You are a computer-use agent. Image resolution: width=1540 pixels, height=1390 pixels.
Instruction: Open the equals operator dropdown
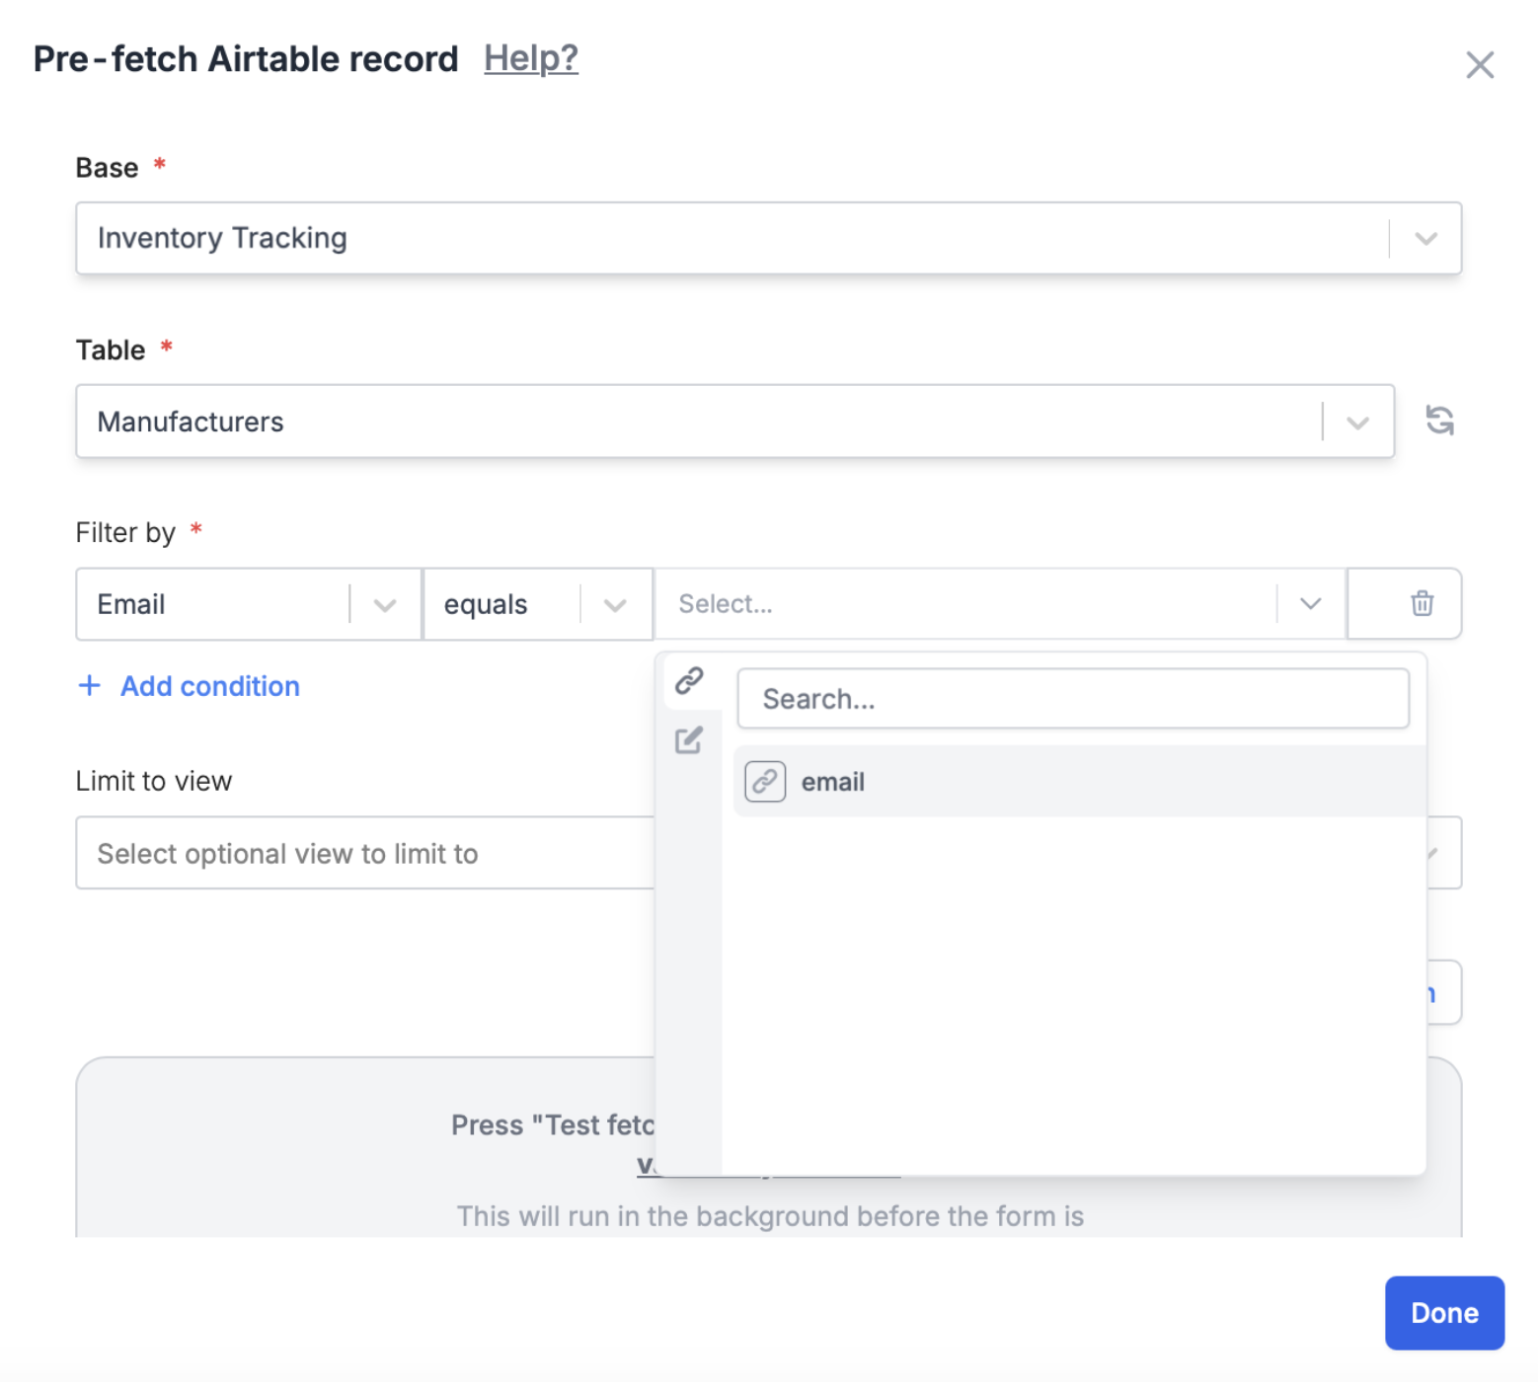[x=615, y=604]
